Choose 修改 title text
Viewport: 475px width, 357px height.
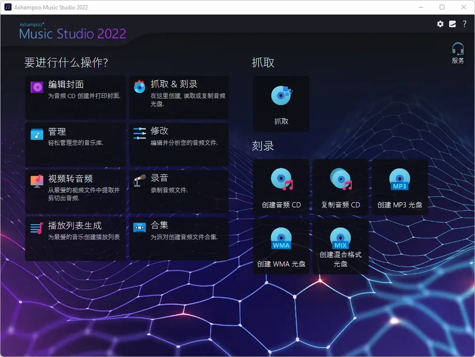159,130
